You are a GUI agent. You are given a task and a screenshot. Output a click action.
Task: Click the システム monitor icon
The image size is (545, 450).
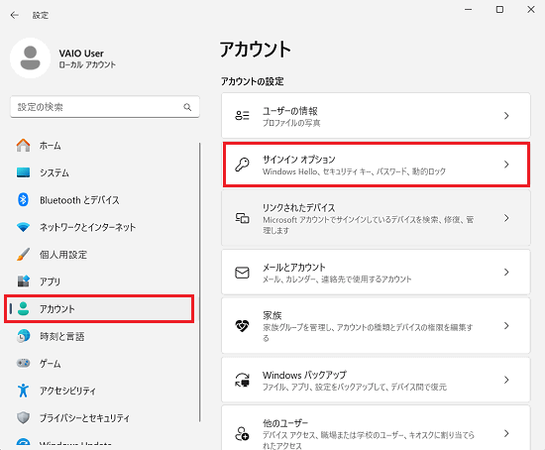coord(24,172)
